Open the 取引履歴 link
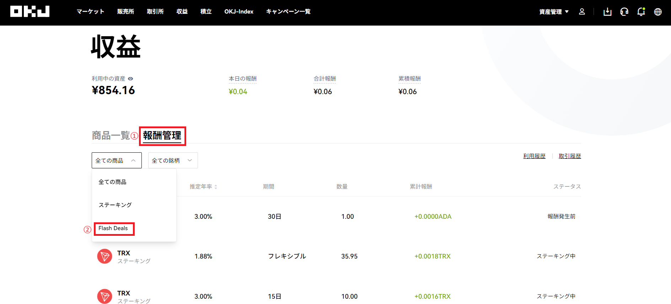Image resolution: width=671 pixels, height=304 pixels. 570,156
